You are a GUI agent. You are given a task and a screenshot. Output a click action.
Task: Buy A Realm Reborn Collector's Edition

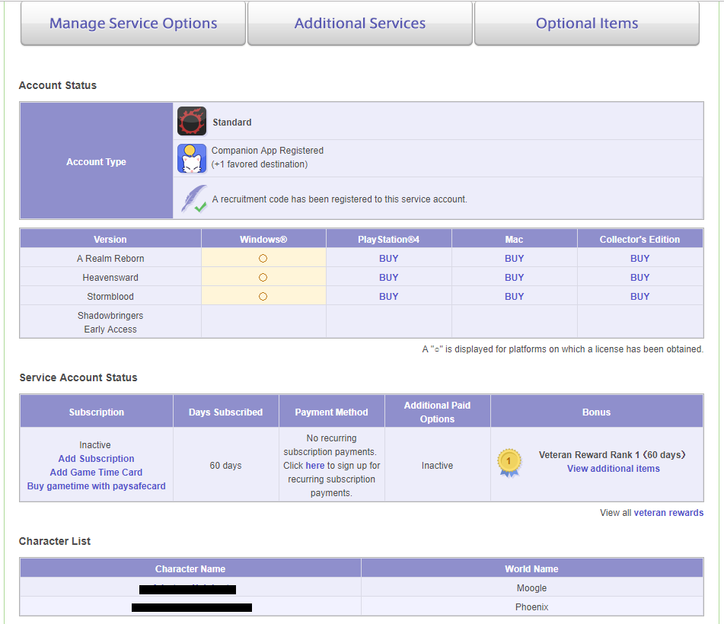[640, 259]
